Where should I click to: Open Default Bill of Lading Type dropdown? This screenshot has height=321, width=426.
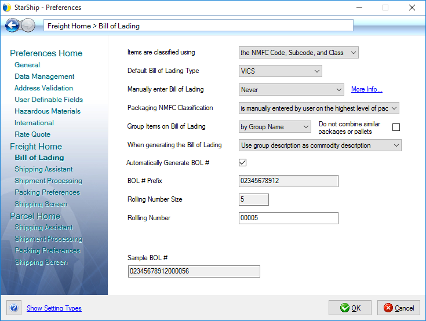pos(281,71)
